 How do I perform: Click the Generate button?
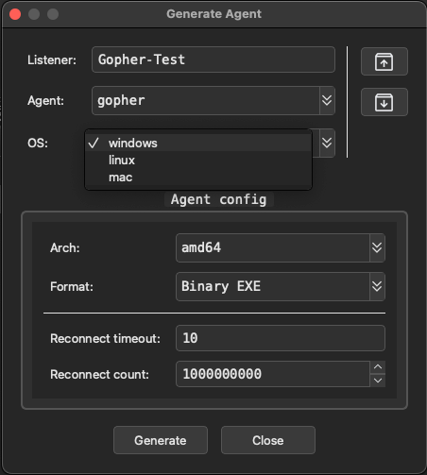point(161,440)
